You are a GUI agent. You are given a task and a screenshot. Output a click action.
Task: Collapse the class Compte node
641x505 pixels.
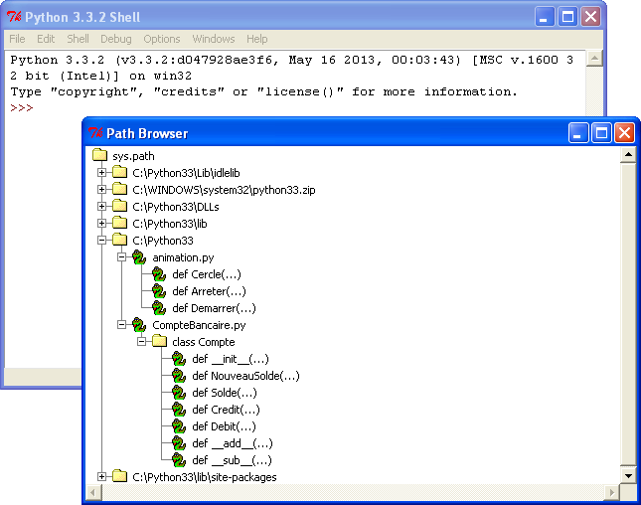(141, 341)
